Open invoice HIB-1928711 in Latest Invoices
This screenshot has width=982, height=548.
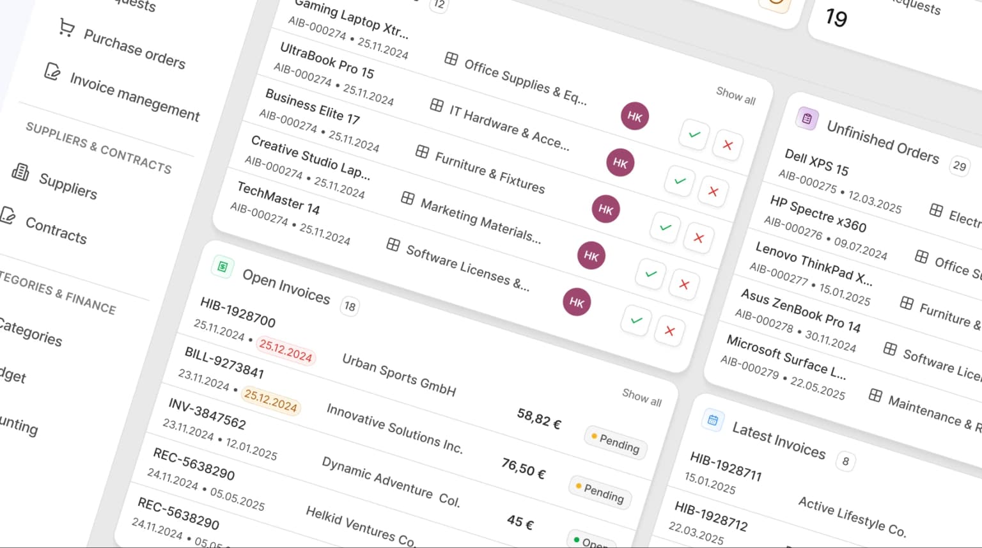pos(726,466)
